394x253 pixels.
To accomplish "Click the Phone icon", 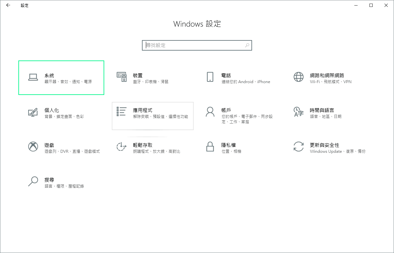I will (210, 77).
